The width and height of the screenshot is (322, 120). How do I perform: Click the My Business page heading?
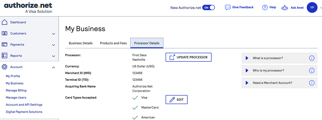click(x=85, y=29)
